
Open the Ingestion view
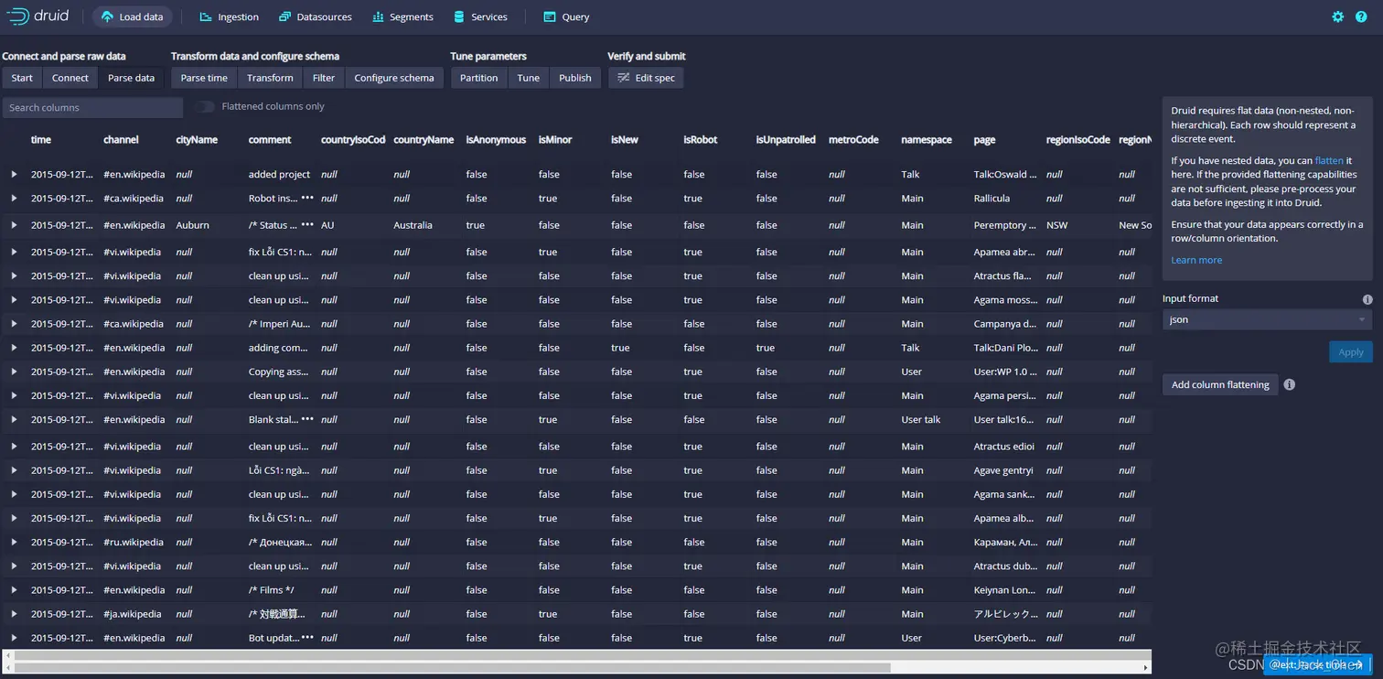229,17
